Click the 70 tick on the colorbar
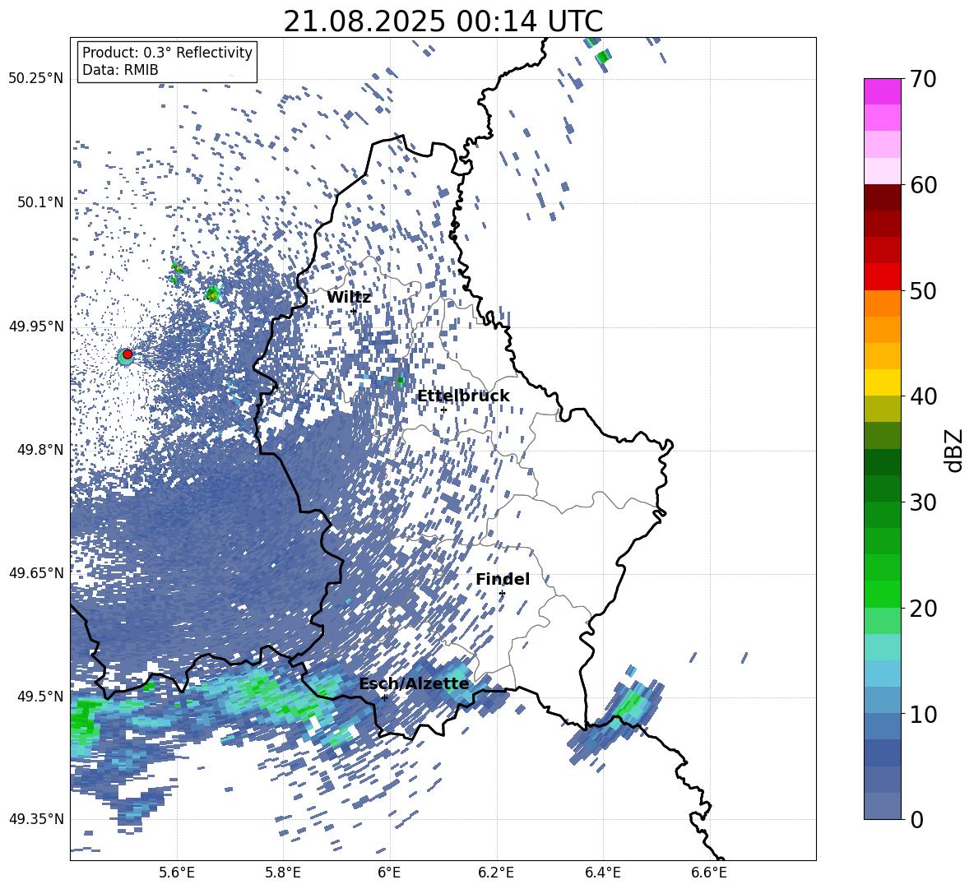The image size is (974, 889). (923, 79)
